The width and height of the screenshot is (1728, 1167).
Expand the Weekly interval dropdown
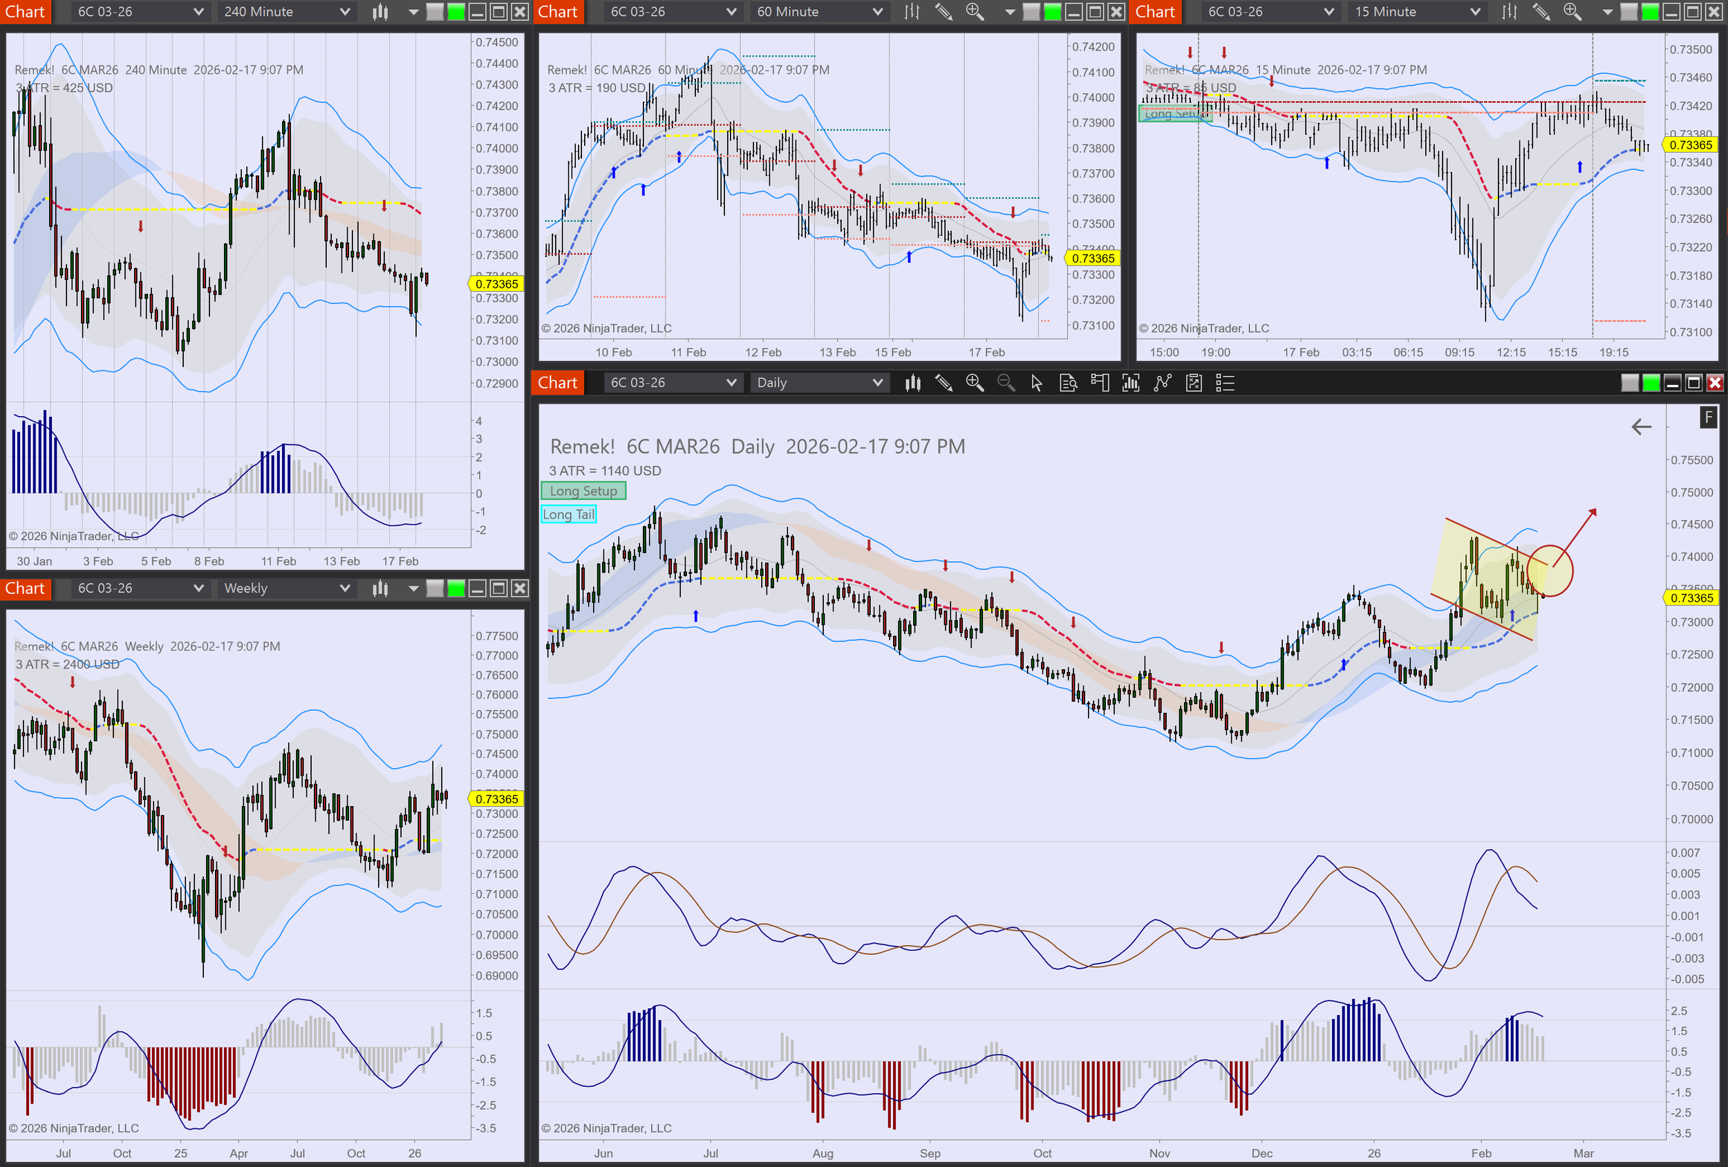pos(344,588)
